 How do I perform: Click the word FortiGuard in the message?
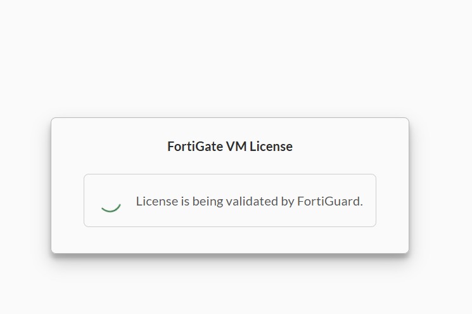(x=329, y=202)
